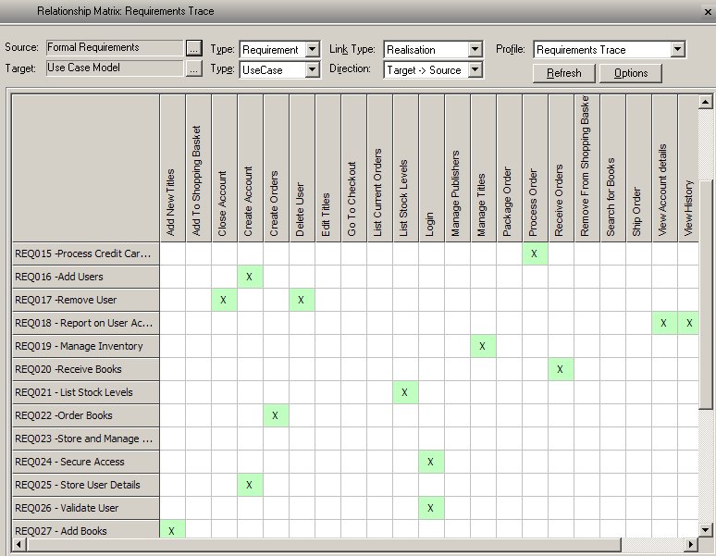Open the source Type dropdown showing Requirement
This screenshot has width=716, height=556.
(313, 49)
